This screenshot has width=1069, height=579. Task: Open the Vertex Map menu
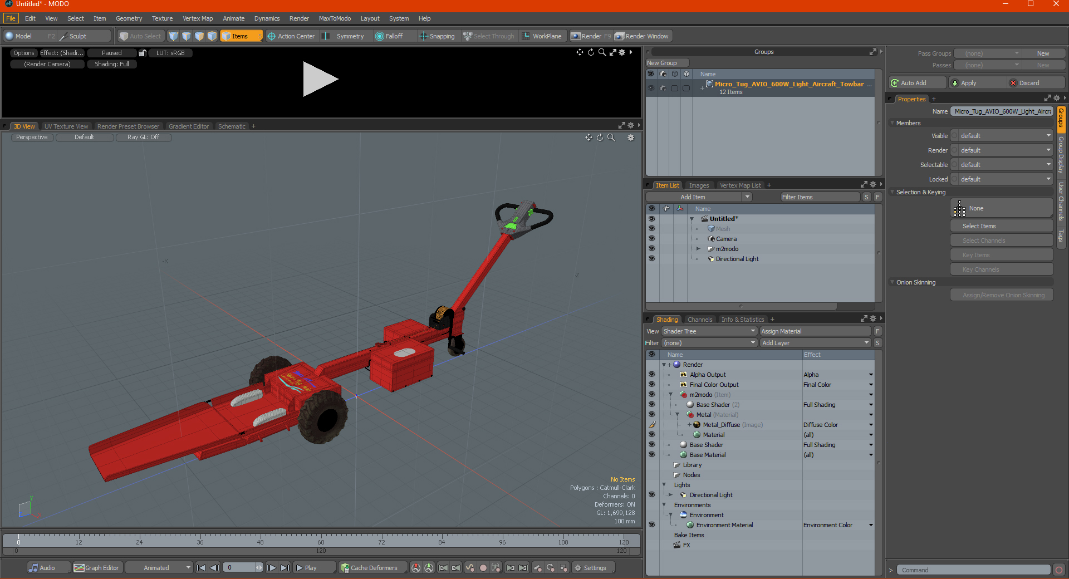pyautogui.click(x=198, y=18)
